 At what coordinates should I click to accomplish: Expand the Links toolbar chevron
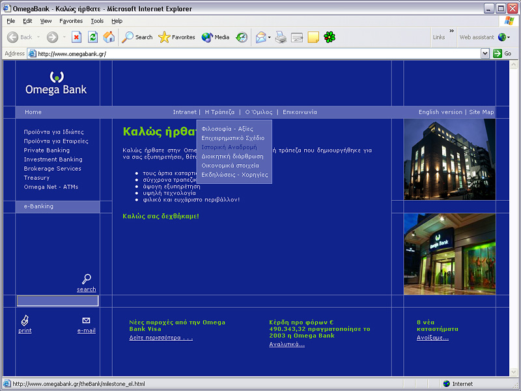(451, 31)
